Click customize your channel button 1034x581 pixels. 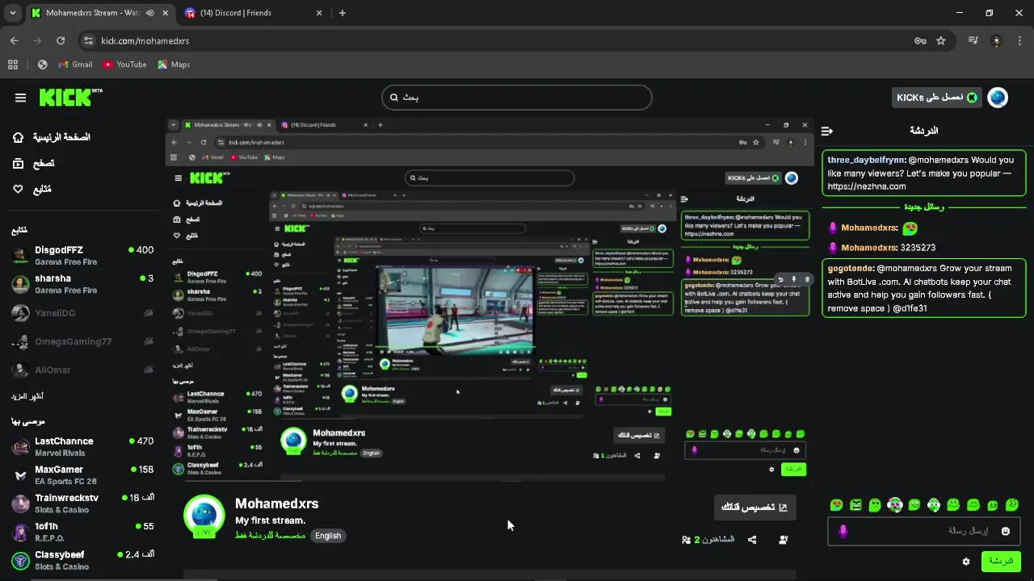(754, 507)
